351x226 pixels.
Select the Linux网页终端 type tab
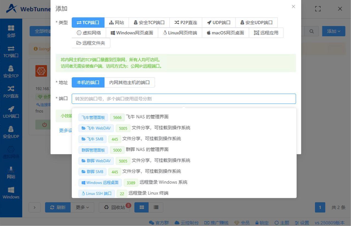coord(180,33)
